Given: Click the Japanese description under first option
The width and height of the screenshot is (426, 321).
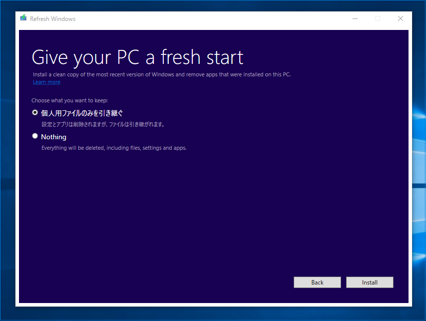Looking at the screenshot, I should 103,124.
